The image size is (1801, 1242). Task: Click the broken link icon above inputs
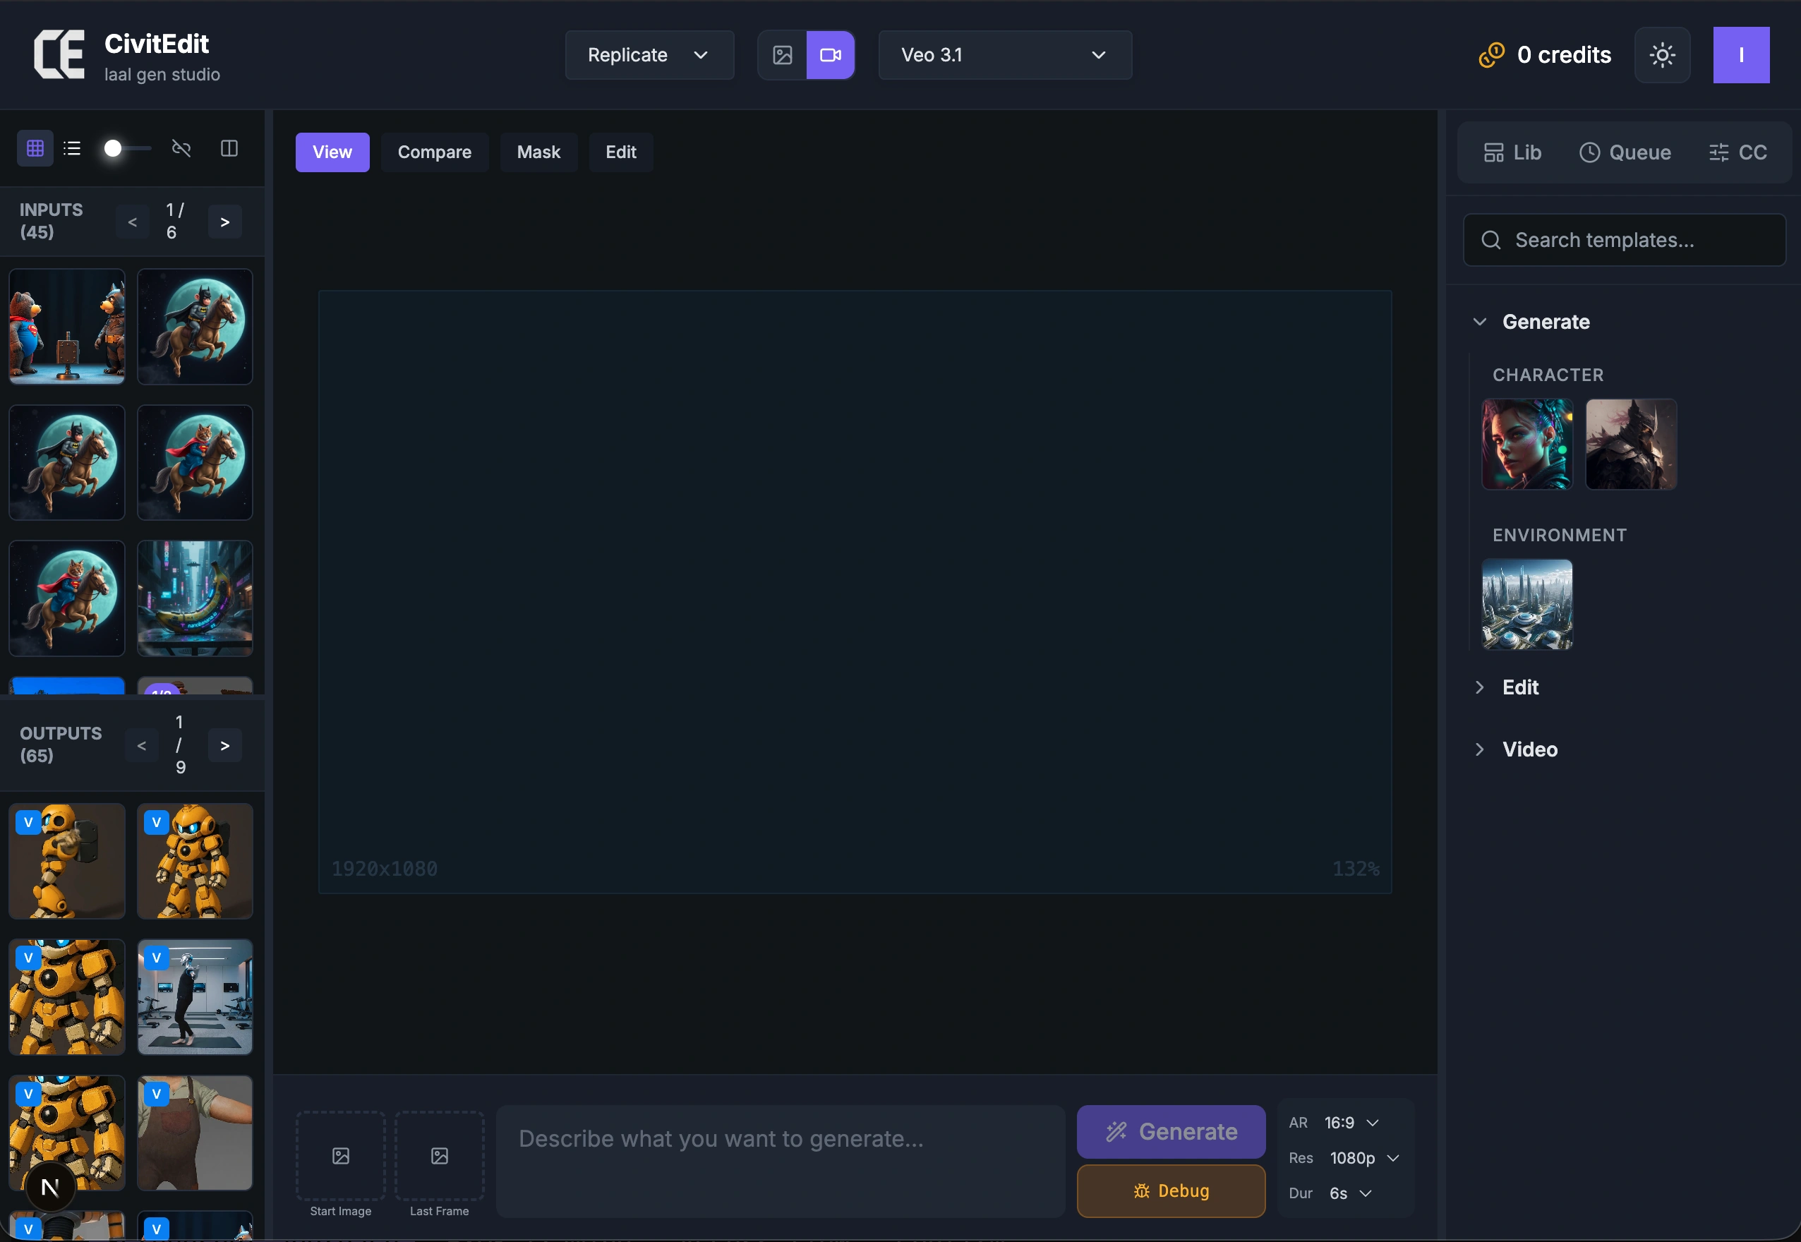point(182,148)
